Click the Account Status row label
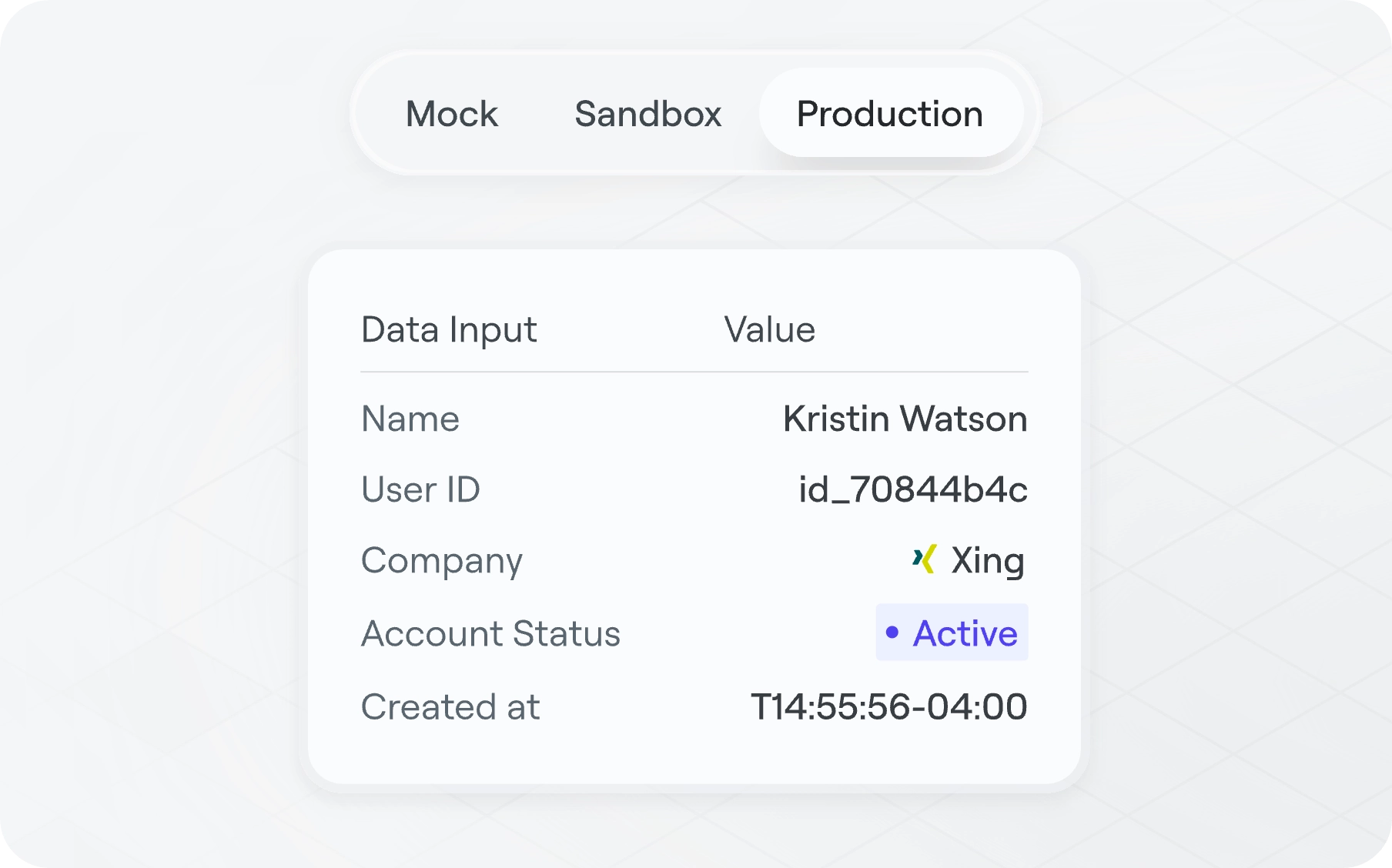The height and width of the screenshot is (868, 1392). [491, 633]
